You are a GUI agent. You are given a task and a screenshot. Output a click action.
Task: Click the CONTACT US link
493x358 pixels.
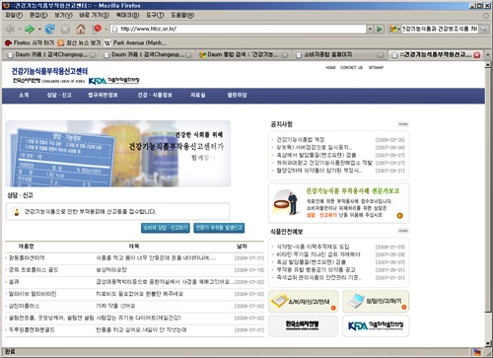[x=351, y=68]
